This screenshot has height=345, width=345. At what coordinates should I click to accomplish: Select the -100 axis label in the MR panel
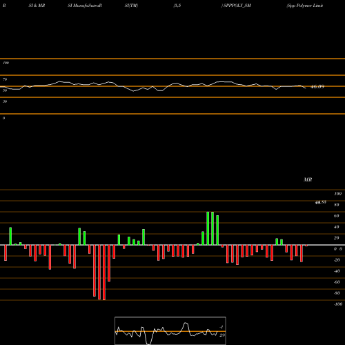[338, 304]
